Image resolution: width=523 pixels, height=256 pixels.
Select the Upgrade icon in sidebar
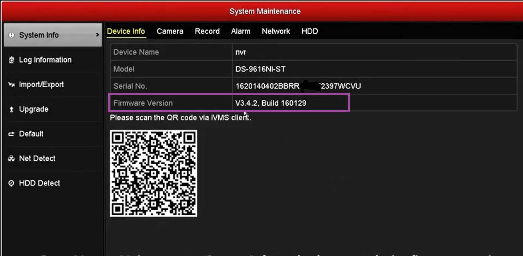point(12,109)
